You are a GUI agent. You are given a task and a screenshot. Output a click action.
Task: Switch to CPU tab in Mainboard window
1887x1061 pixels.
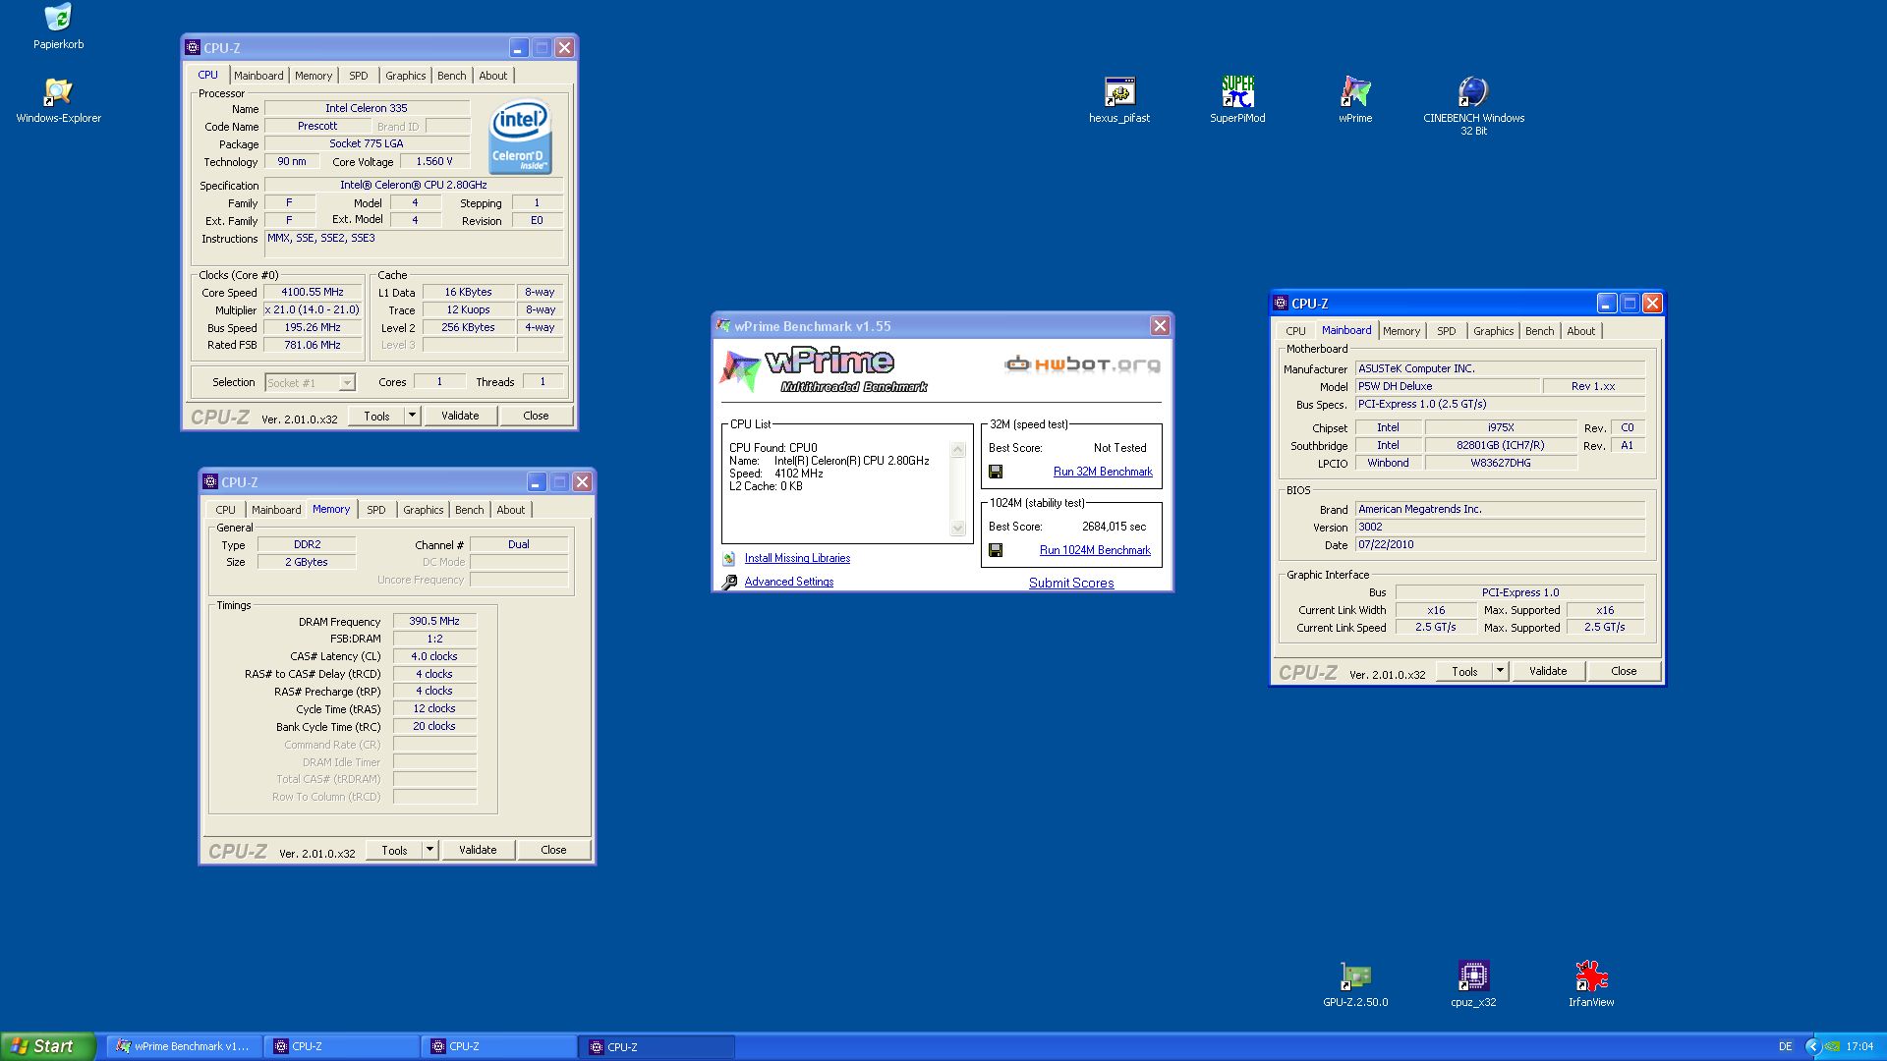1296,331
